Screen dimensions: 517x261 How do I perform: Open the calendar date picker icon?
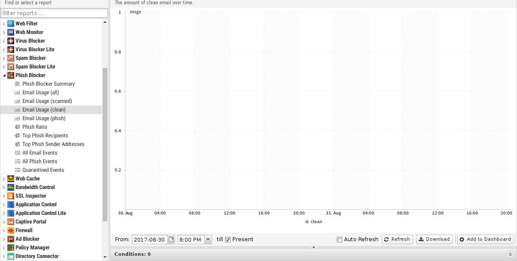171,239
